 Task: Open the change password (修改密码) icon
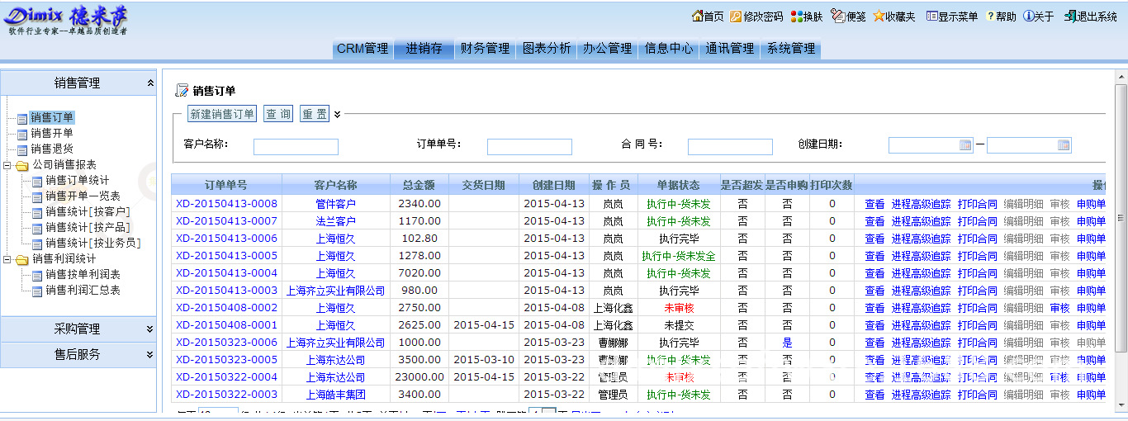click(x=736, y=17)
